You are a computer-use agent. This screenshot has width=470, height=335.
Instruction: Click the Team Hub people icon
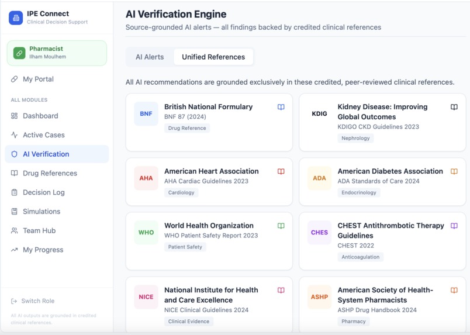coord(14,230)
